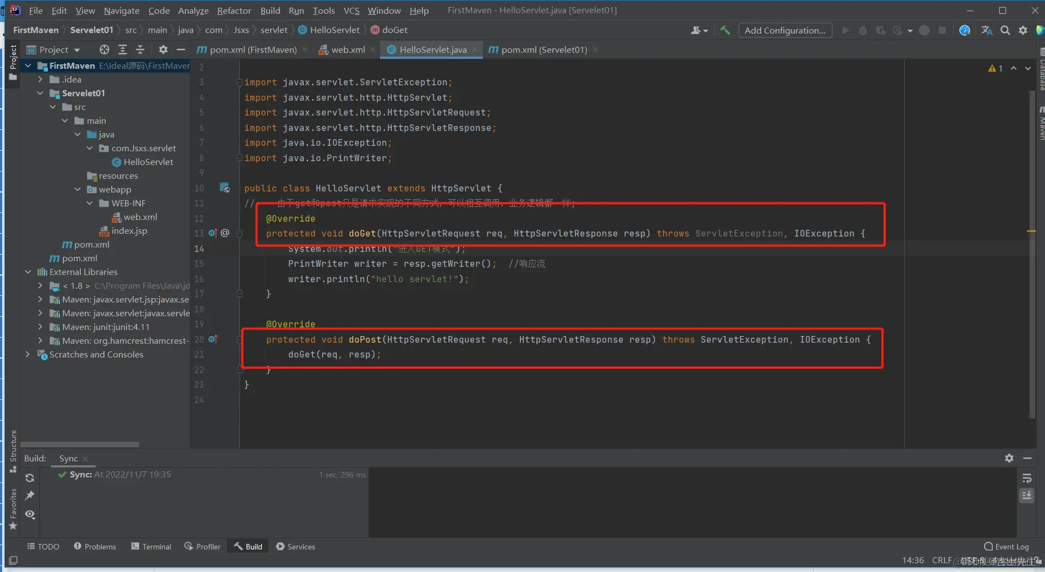Open IDE settings gear in top toolbar

click(1022, 30)
